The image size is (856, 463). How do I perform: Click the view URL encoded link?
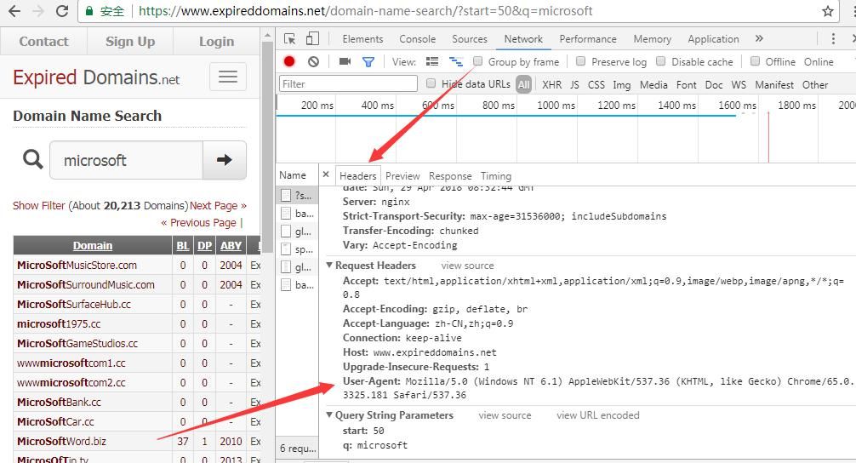pos(598,415)
